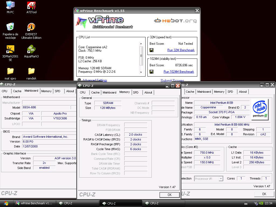This screenshot has width=276, height=207.
Task: Open Cache tab in left CPU-Z window
Action: point(17,91)
